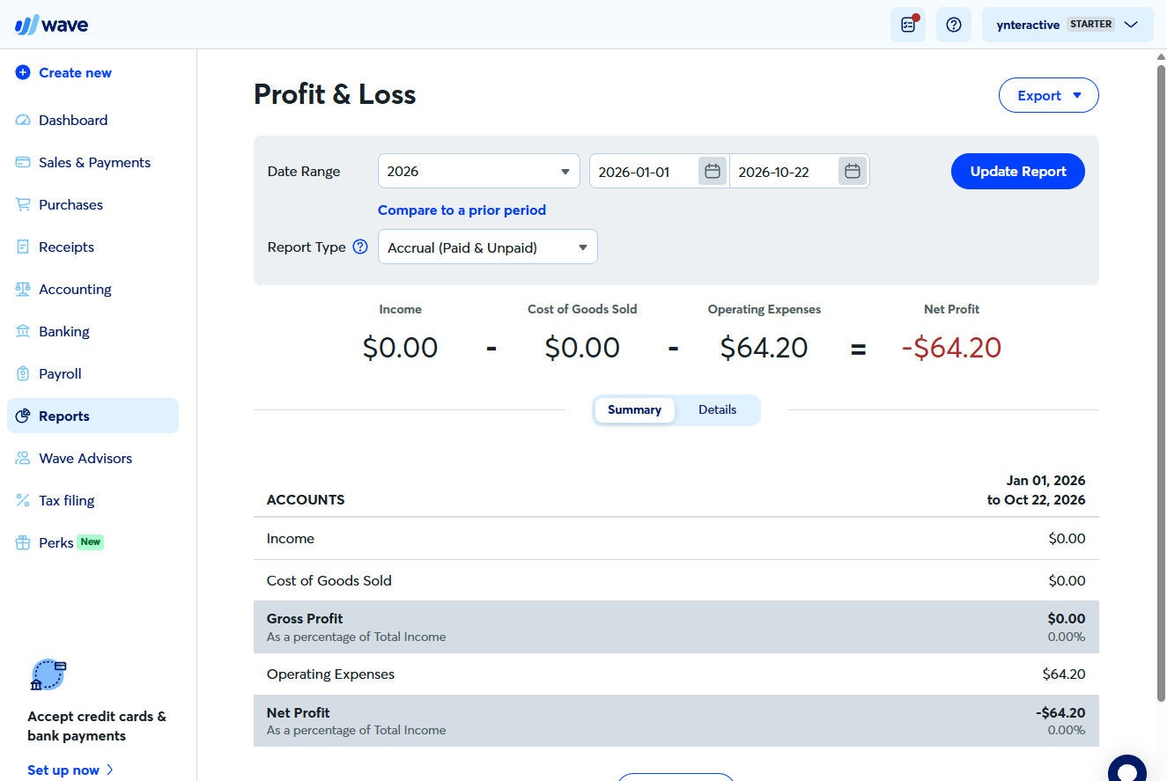The image size is (1167, 781).
Task: Click the red -$64.20 Net Profit total
Action: click(x=951, y=348)
